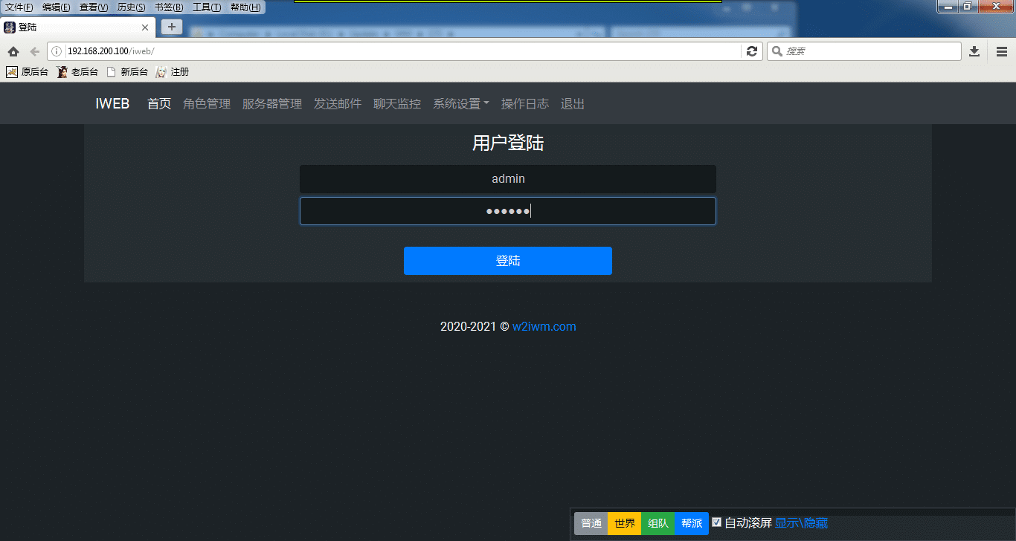Click the back arrow navigation button
This screenshot has height=541, width=1016.
(x=34, y=51)
